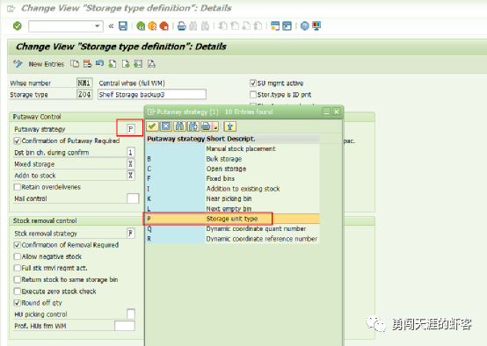Go to the first page icon
The image size is (487, 346).
(222, 26)
